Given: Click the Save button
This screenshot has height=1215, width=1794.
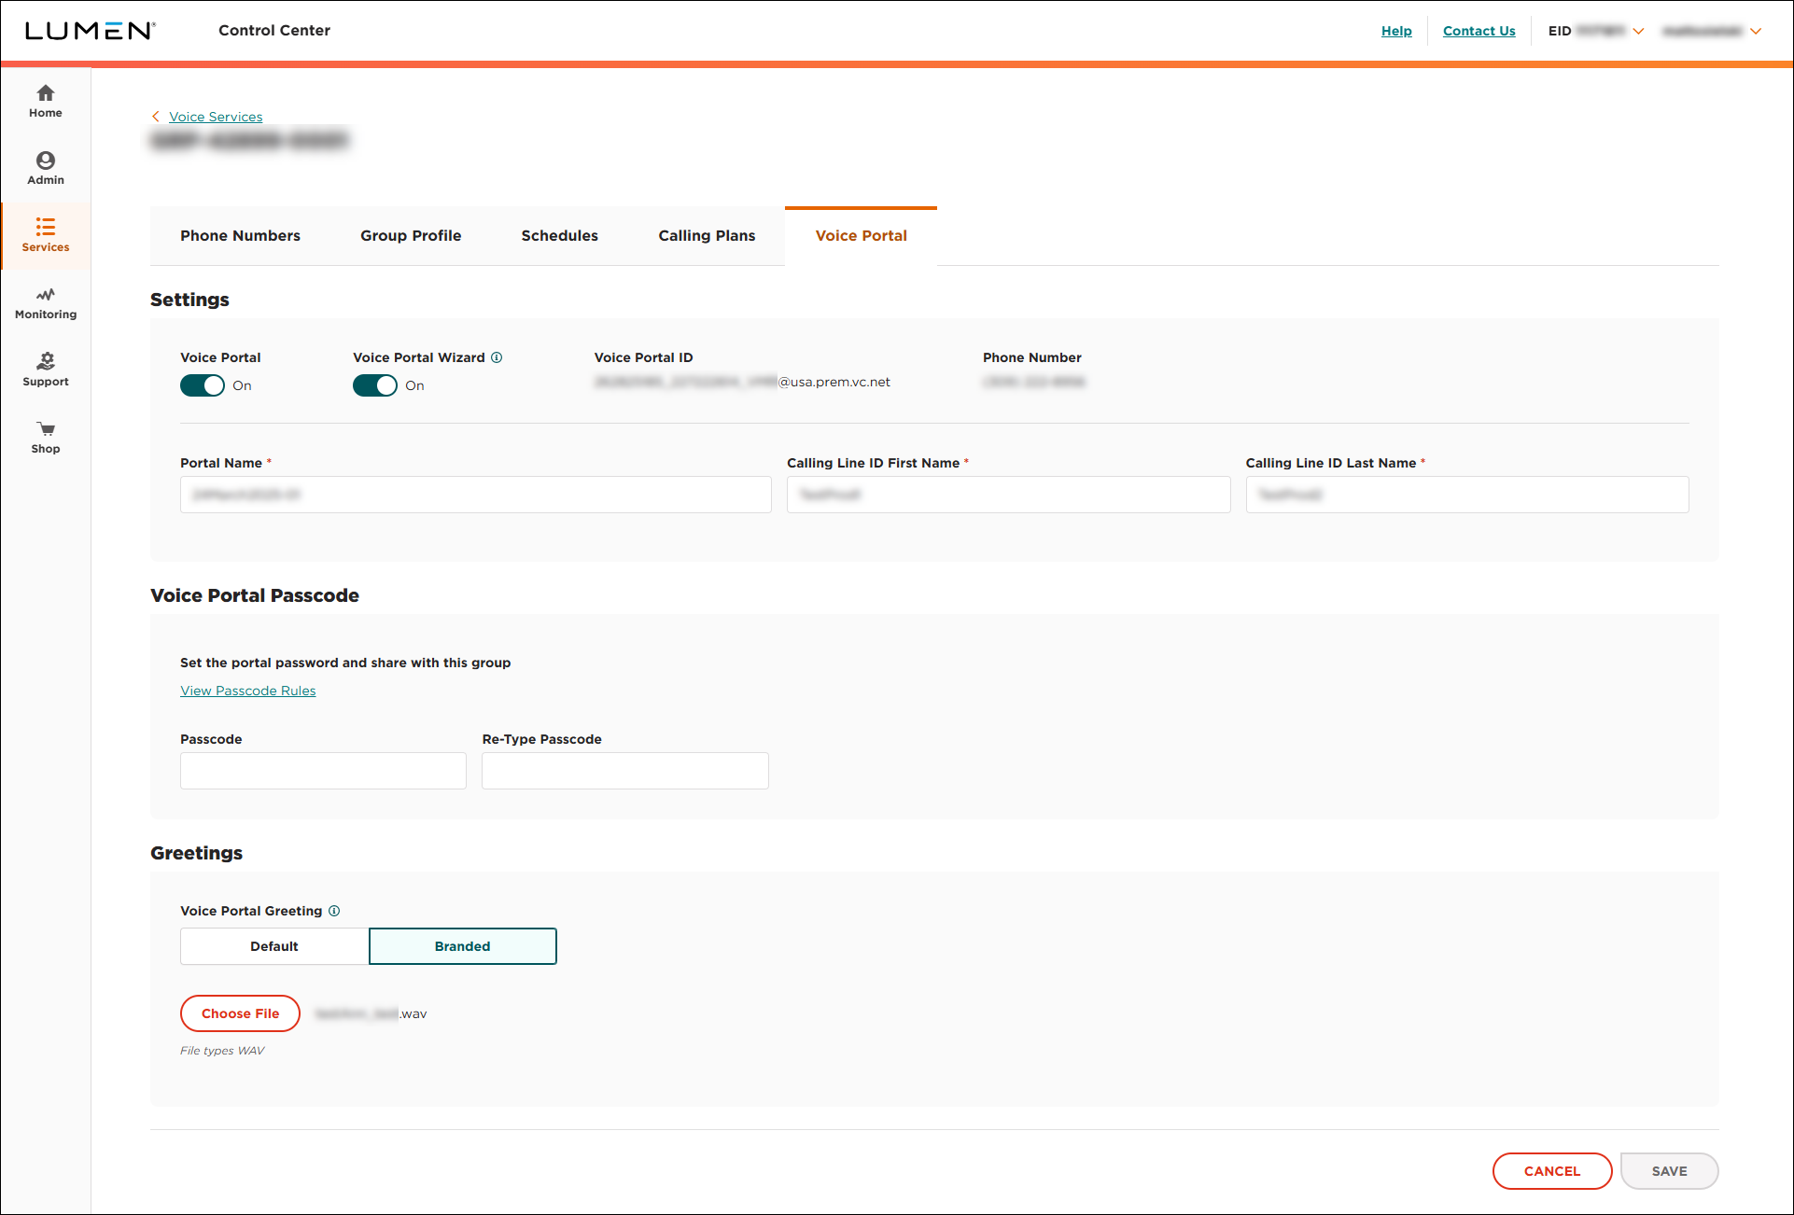Looking at the screenshot, I should coord(1669,1171).
